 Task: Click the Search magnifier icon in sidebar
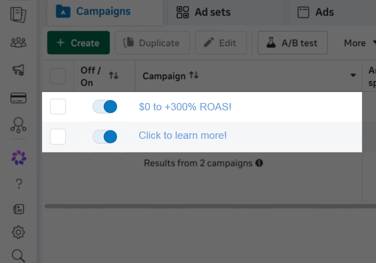tap(18, 256)
